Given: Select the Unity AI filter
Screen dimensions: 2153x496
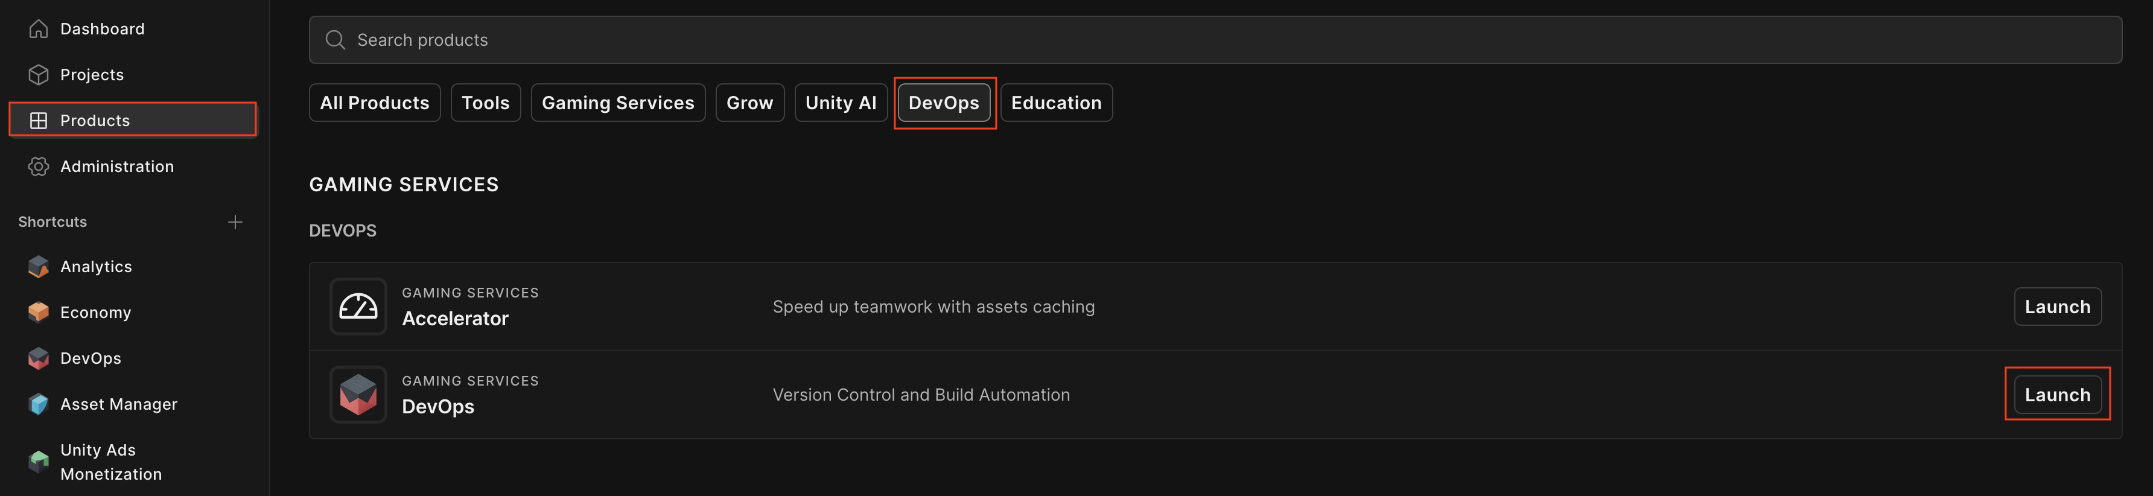Looking at the screenshot, I should click(840, 103).
